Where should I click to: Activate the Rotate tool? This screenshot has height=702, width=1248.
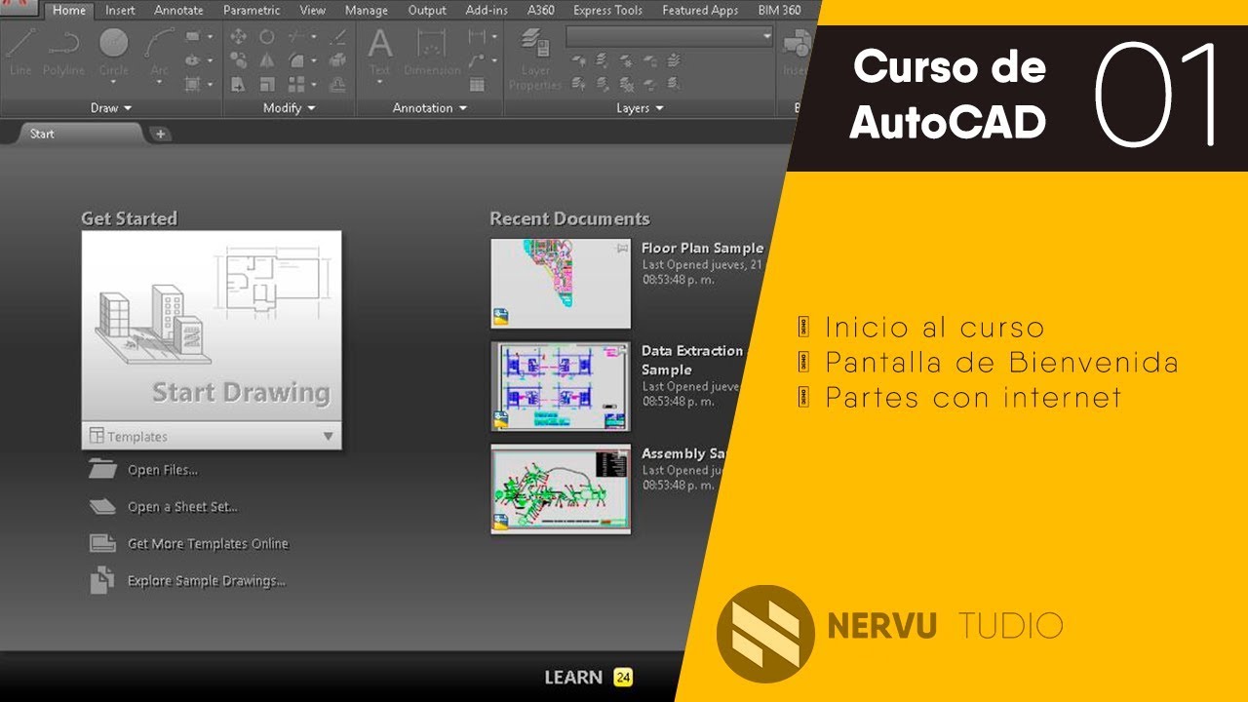pos(267,37)
